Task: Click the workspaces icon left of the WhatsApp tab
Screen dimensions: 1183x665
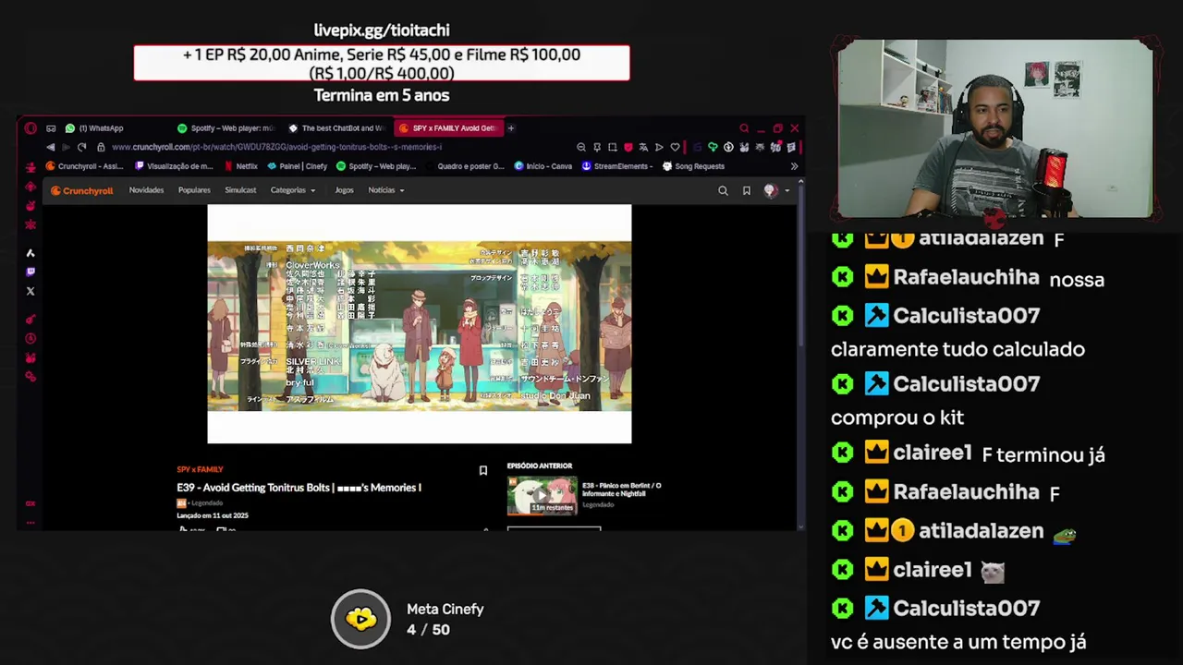Action: 51,128
